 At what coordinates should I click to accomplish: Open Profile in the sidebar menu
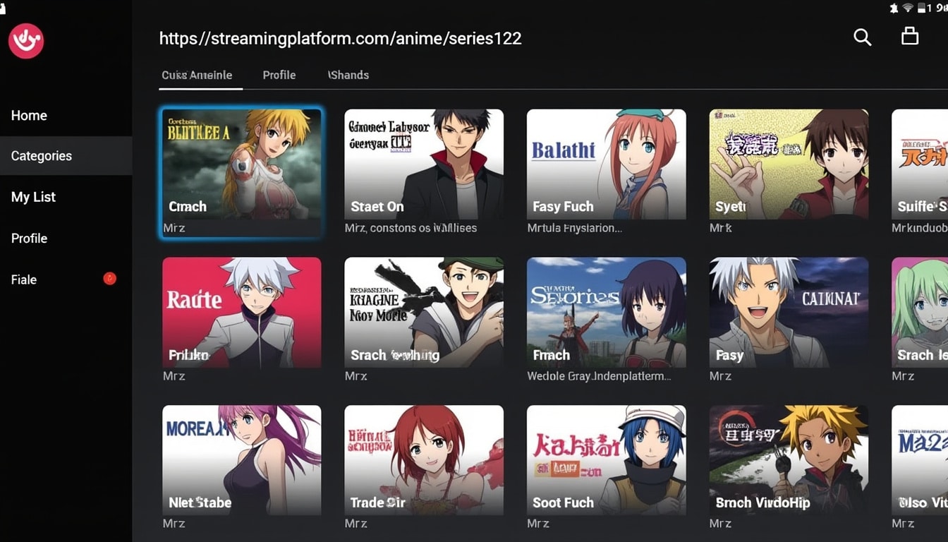29,239
